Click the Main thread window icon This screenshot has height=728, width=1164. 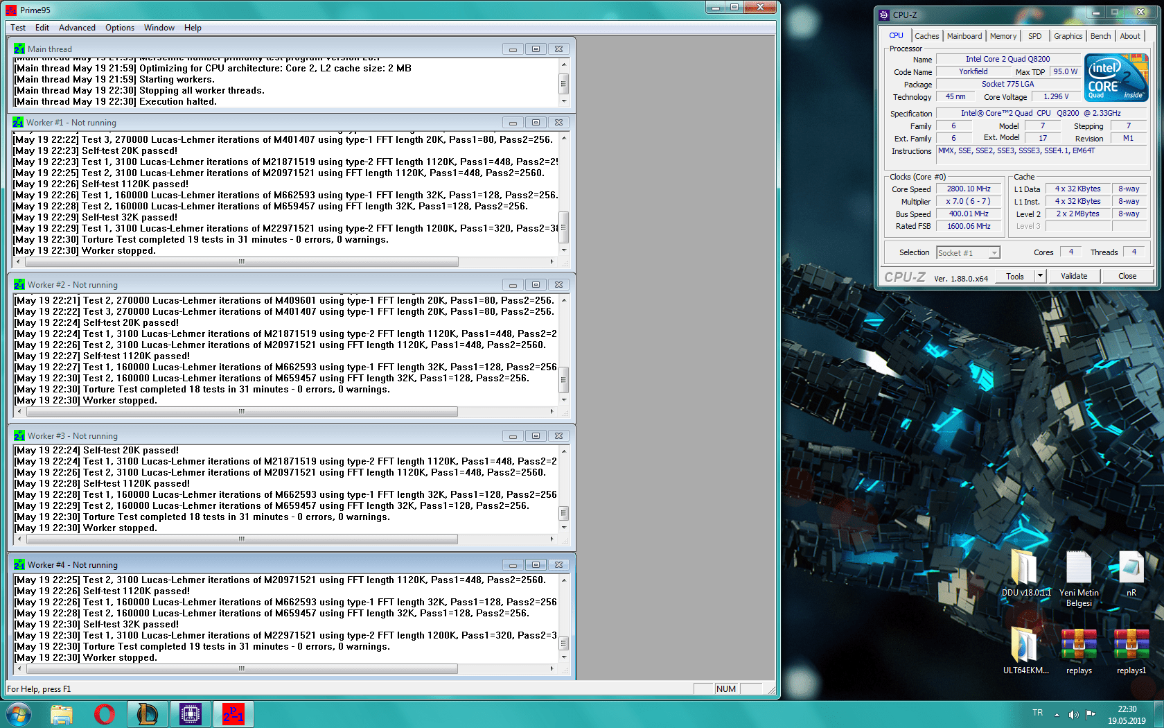tap(19, 49)
